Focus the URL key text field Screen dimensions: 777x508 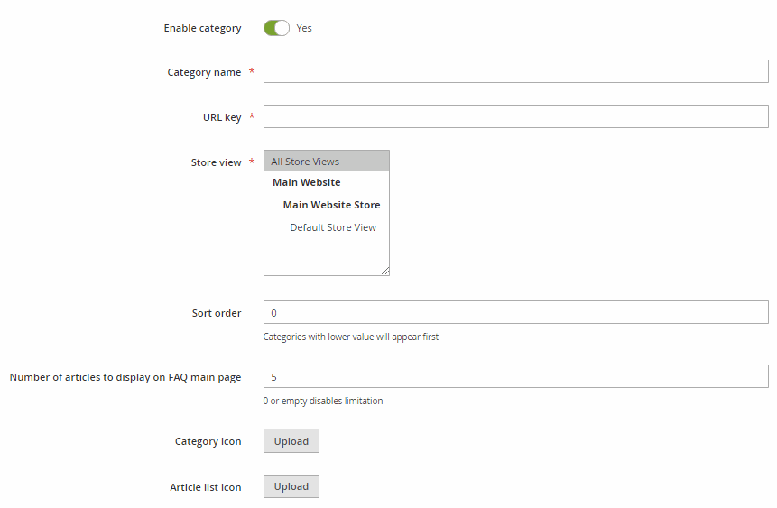516,116
